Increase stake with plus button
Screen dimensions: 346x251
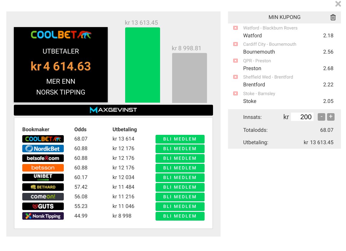coord(331,117)
